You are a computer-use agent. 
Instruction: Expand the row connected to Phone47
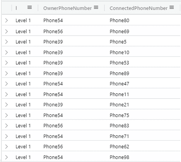pos(7,84)
